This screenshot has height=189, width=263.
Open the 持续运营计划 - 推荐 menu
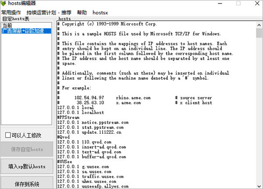pos(49,13)
